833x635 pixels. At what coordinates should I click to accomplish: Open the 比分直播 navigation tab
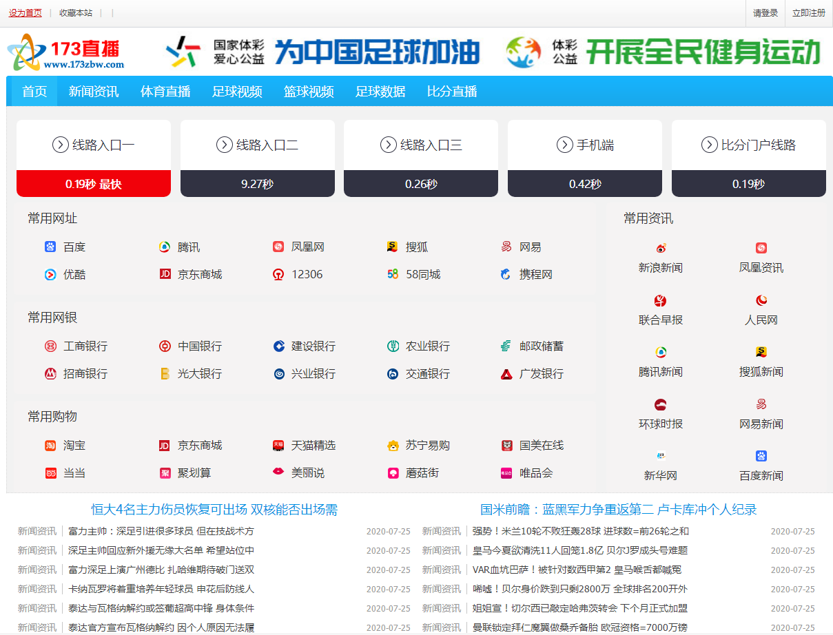452,92
